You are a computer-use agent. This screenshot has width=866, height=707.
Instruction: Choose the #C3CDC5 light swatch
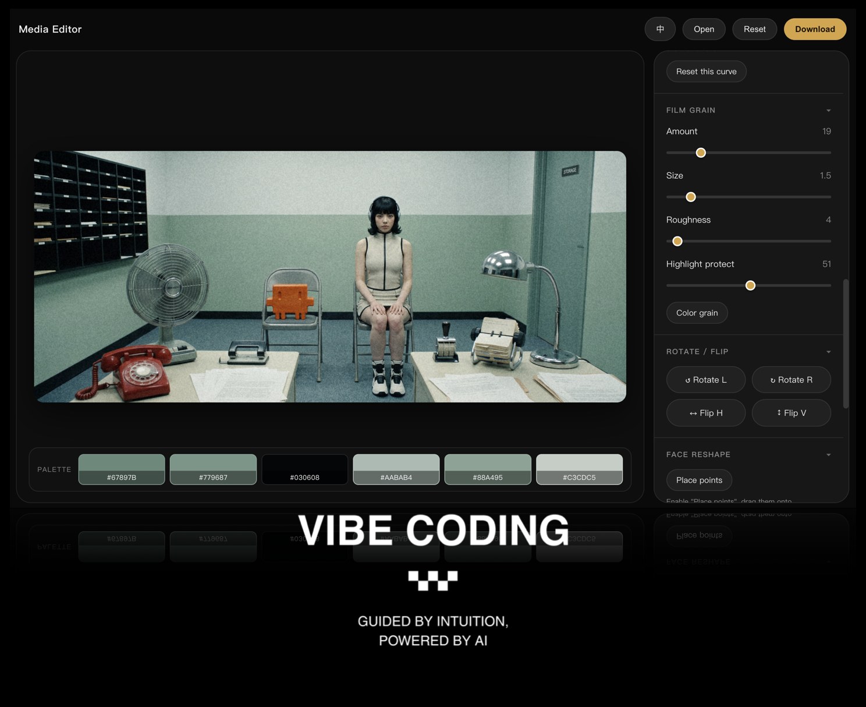point(579,469)
